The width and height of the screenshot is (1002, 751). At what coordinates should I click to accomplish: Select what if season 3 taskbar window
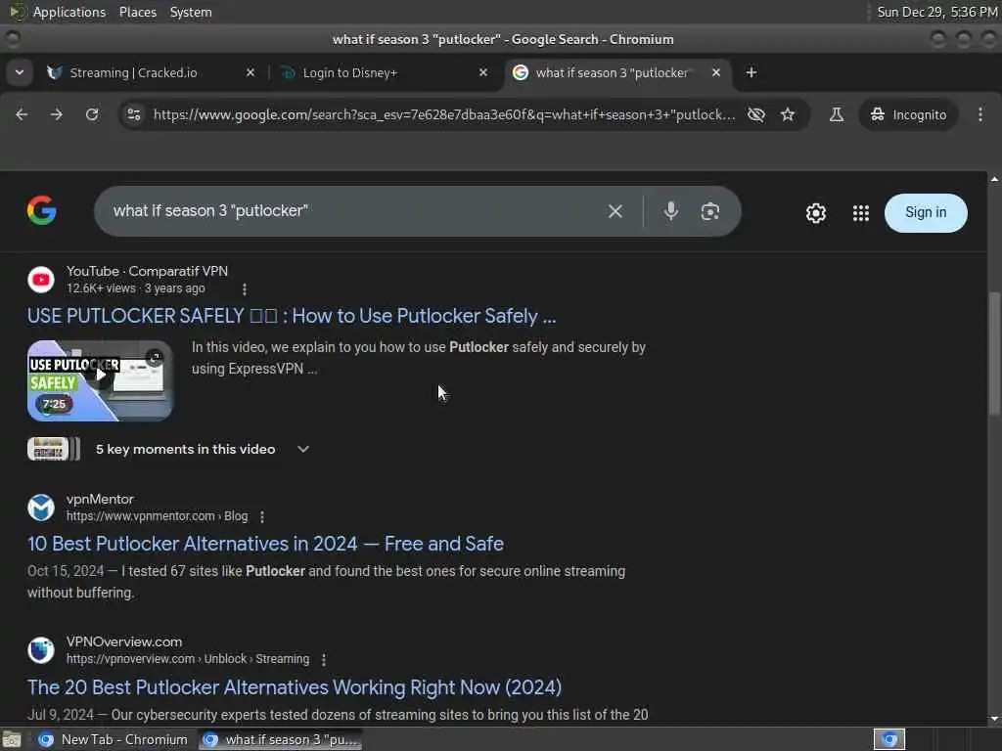(280, 739)
